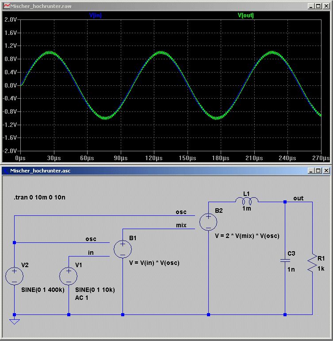Click the V(out) trace label in the plot
This screenshot has height=341, width=333.
pyautogui.click(x=245, y=15)
